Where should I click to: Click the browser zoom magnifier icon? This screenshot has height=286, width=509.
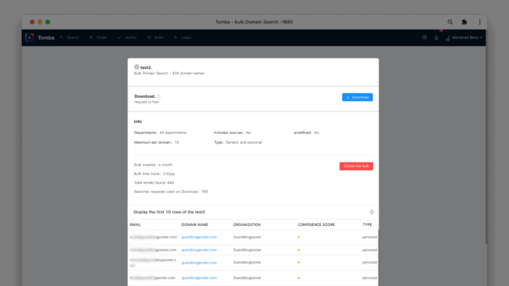450,22
